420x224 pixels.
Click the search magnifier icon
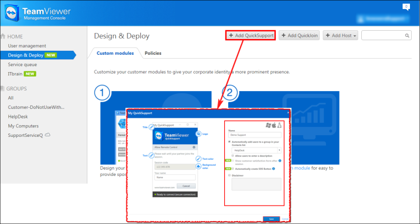tap(407, 35)
